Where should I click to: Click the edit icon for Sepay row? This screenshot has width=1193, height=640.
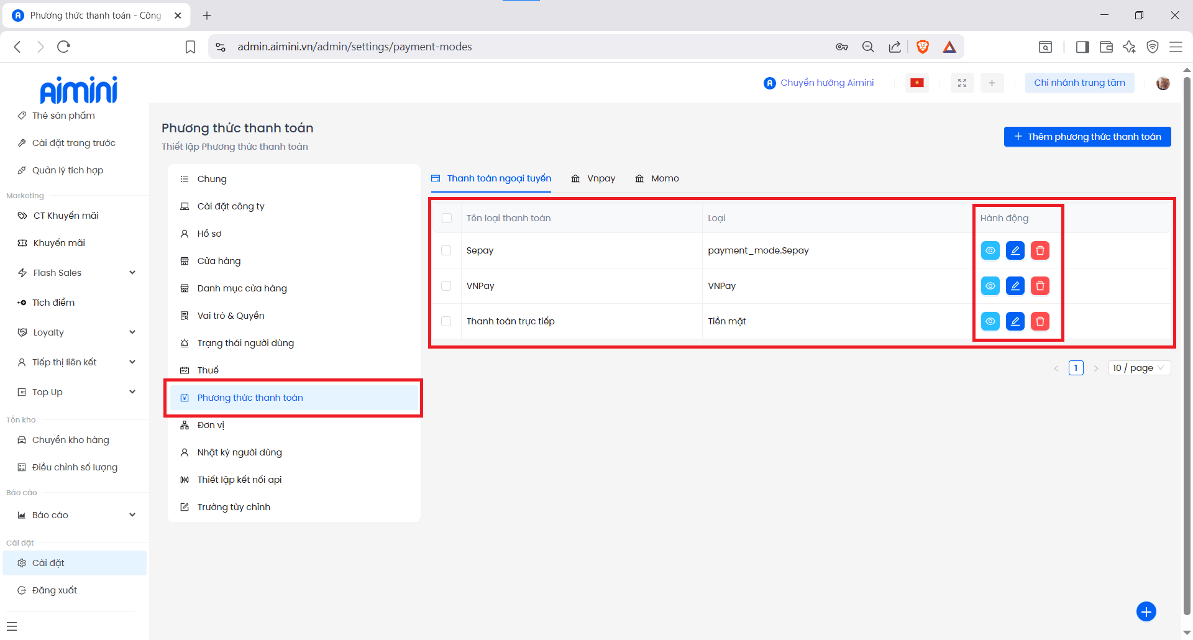1015,250
